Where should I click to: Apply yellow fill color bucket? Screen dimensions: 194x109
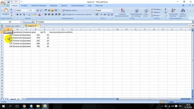click(35, 15)
